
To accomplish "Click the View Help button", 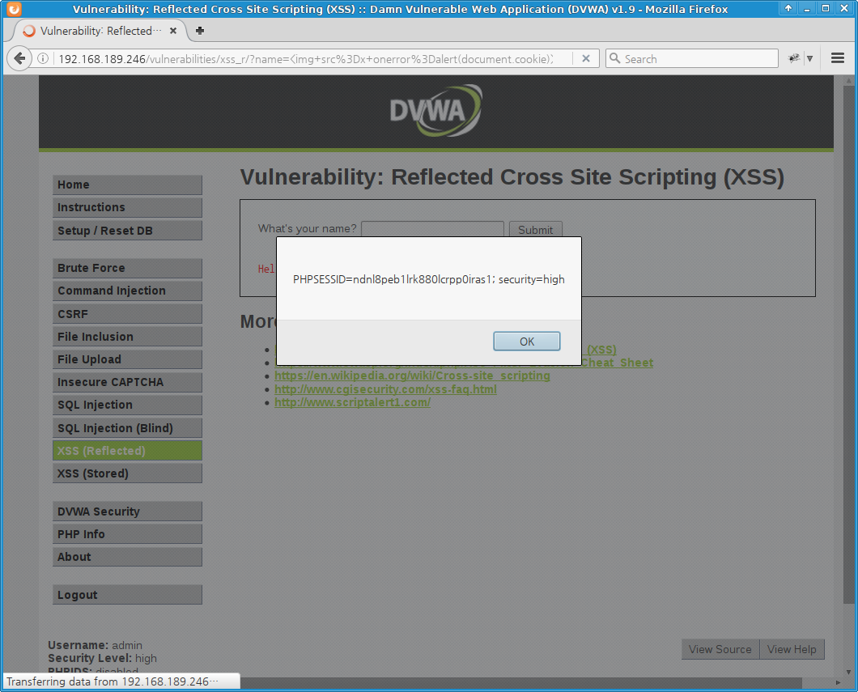I will click(x=792, y=649).
